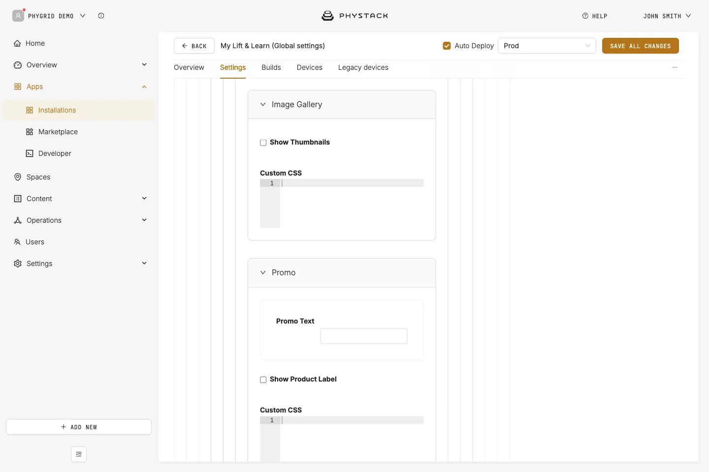Expand the Content sidebar section chevron

[144, 198]
